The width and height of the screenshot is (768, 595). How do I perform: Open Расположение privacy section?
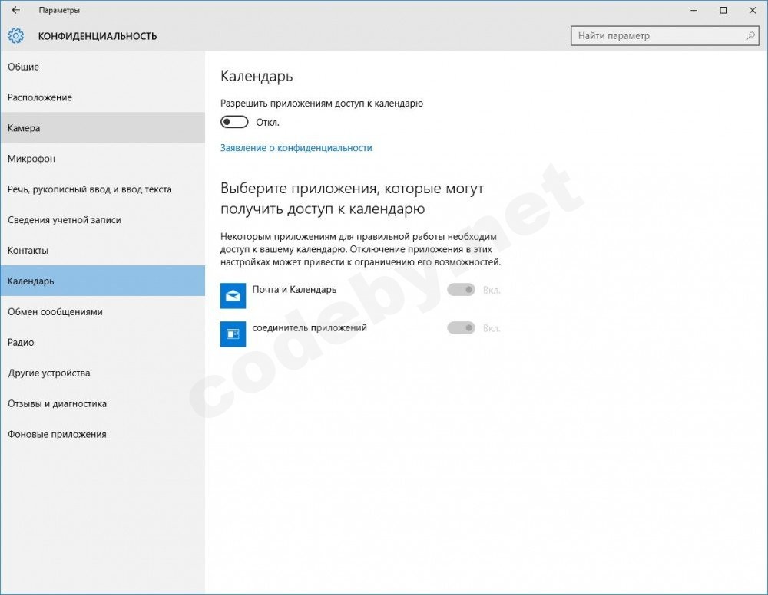[102, 97]
